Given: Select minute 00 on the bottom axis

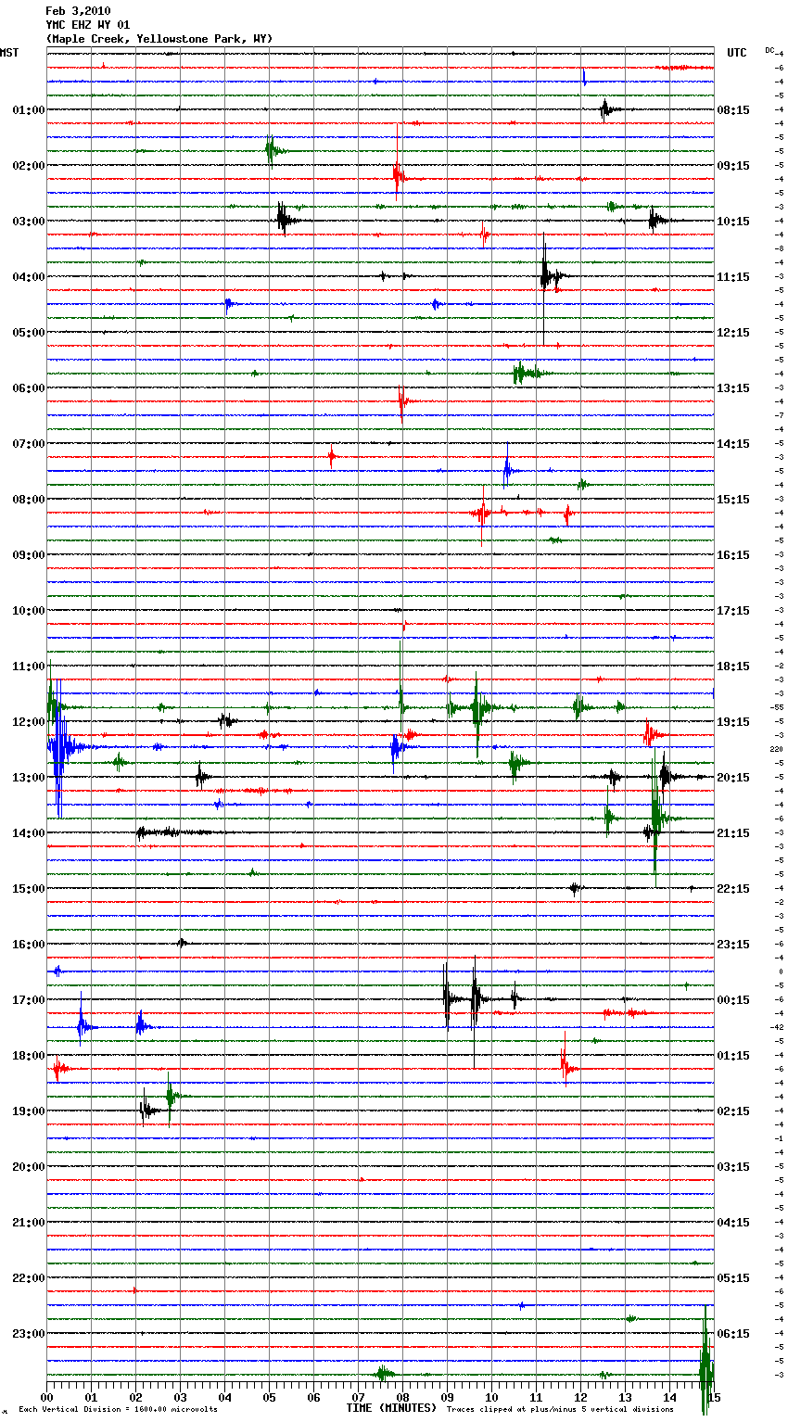Looking at the screenshot, I should (x=47, y=1398).
